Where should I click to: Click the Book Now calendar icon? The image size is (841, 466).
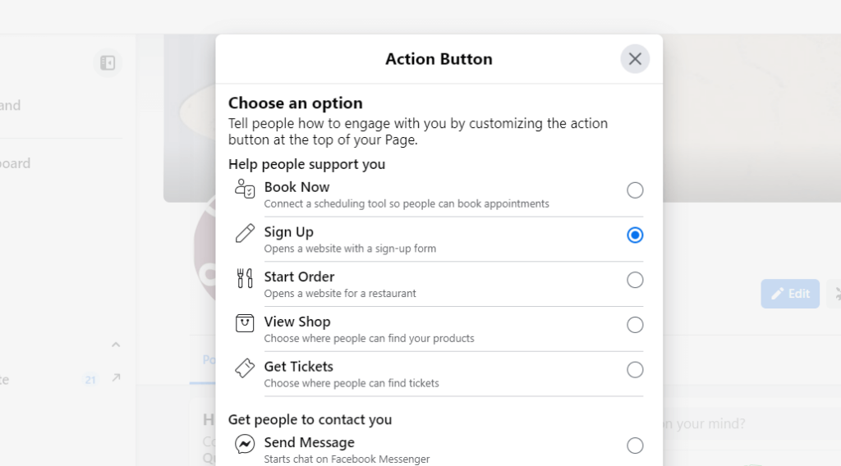coord(245,190)
